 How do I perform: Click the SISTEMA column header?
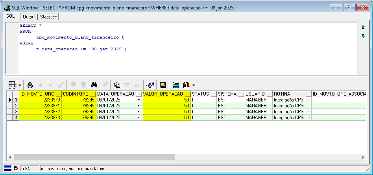(230, 94)
